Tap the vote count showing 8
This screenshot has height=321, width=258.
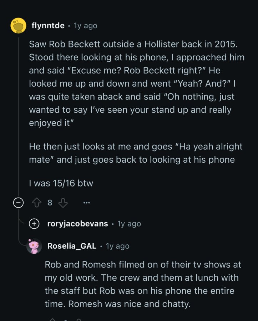pos(50,203)
